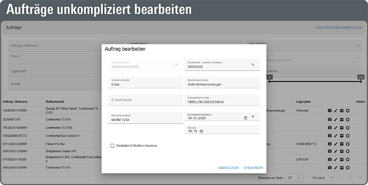Edit the order in V-R08-E06-F10 row
The width and height of the screenshot is (368, 185).
(336, 144)
